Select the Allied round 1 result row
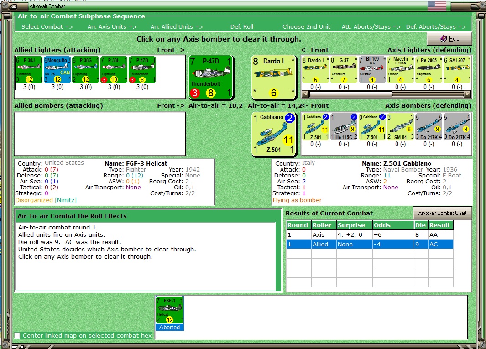The width and height of the screenshot is (486, 349). (370, 244)
